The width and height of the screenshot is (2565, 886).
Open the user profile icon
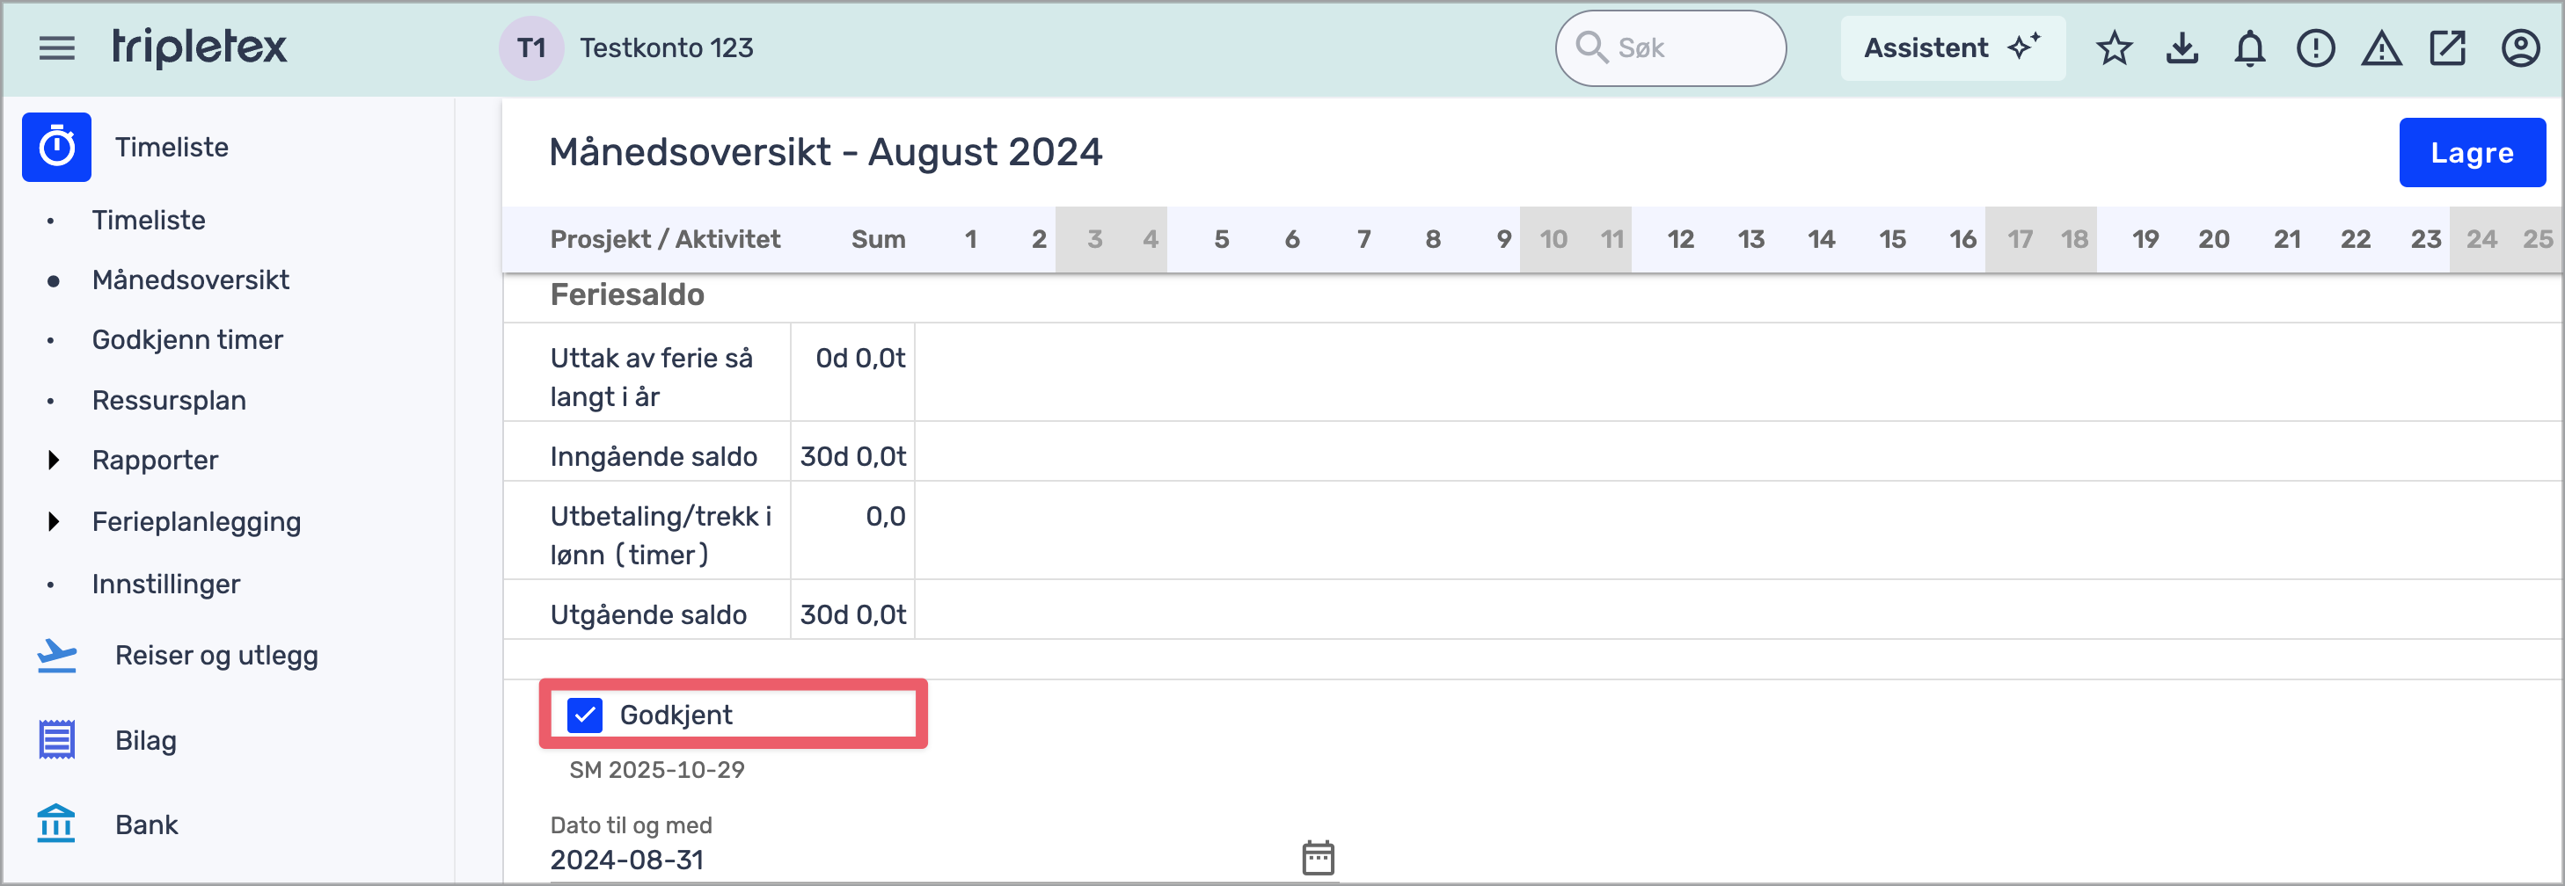tap(2520, 47)
